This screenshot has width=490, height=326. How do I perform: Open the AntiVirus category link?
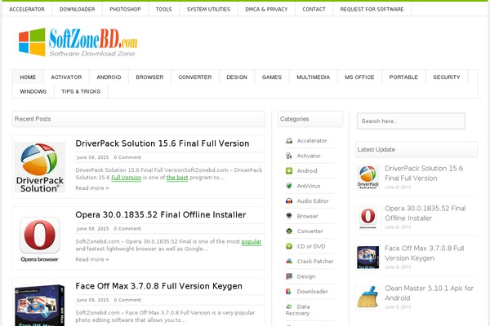point(309,186)
